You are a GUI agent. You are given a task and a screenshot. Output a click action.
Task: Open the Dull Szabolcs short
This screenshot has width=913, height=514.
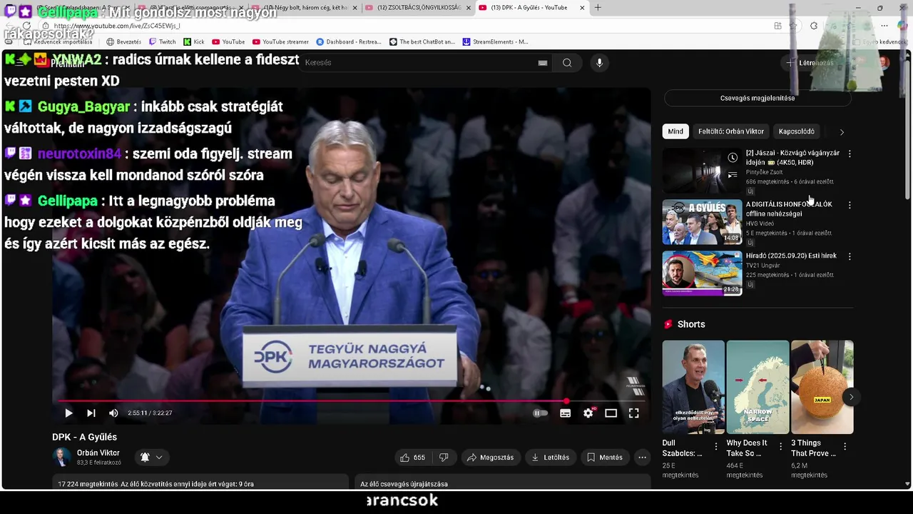click(x=693, y=387)
